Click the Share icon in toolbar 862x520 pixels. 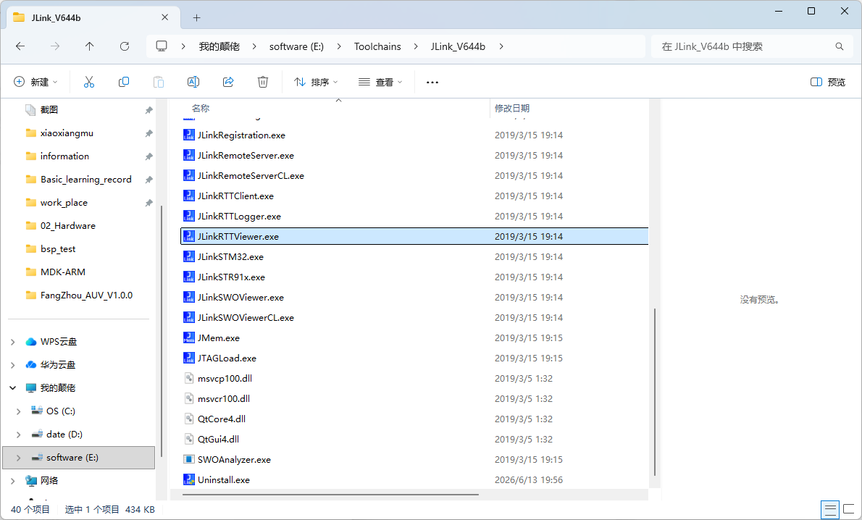click(228, 82)
